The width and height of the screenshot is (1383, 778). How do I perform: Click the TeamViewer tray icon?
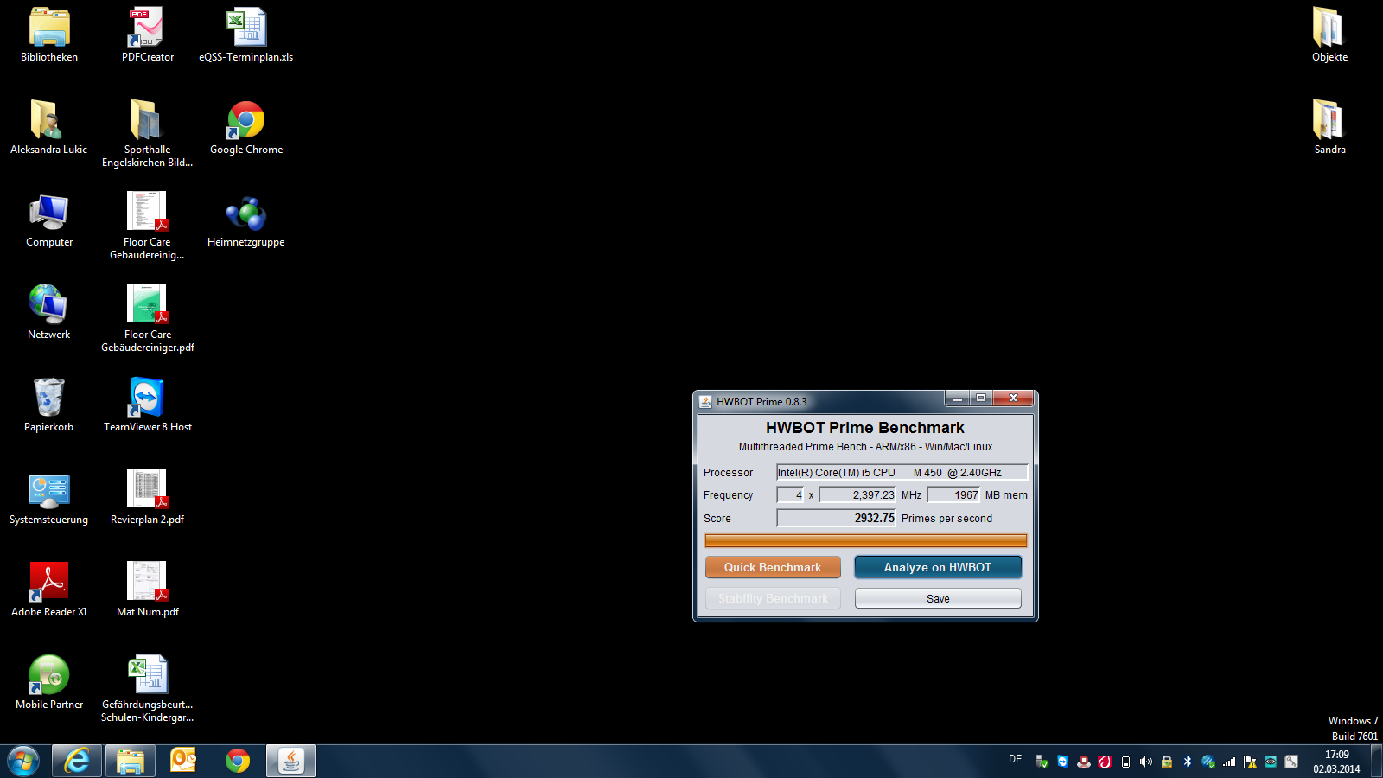pyautogui.click(x=1063, y=762)
